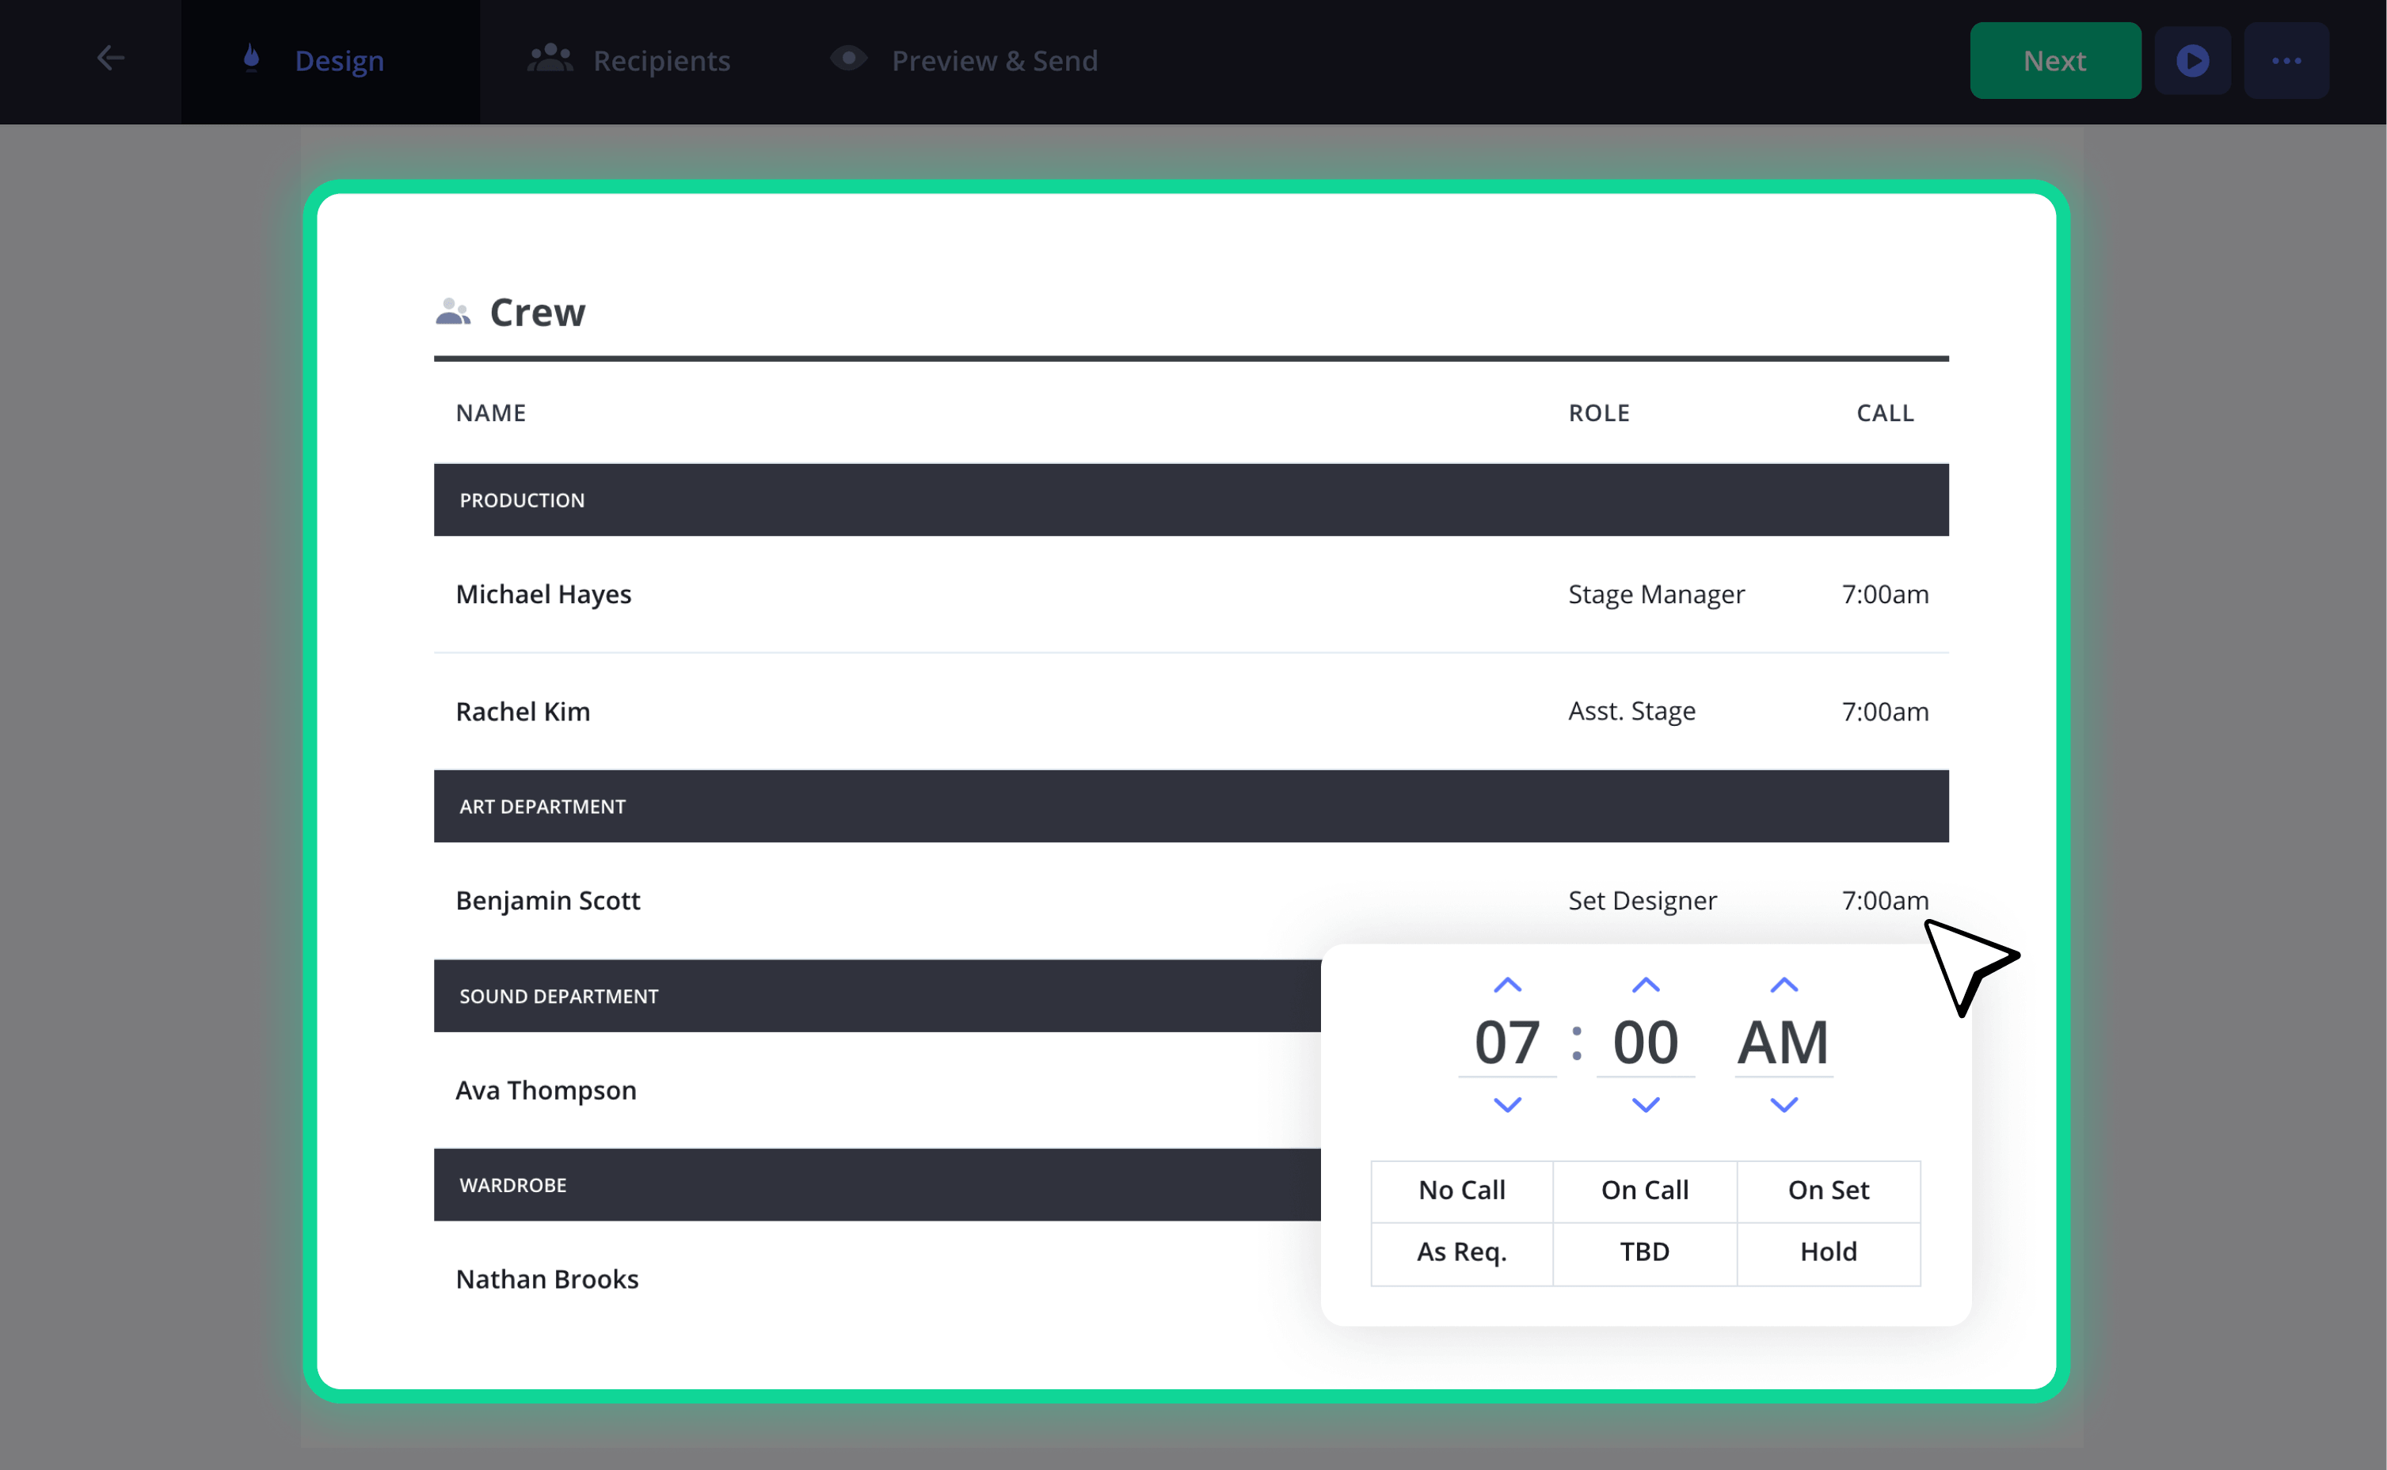This screenshot has height=1470, width=2387.
Task: Click the Crew section people icon
Action: tap(452, 312)
